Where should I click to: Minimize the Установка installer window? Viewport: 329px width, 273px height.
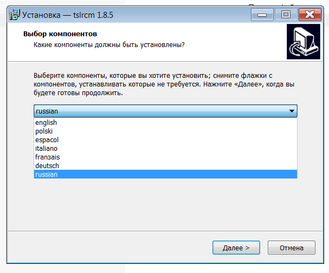click(x=265, y=14)
